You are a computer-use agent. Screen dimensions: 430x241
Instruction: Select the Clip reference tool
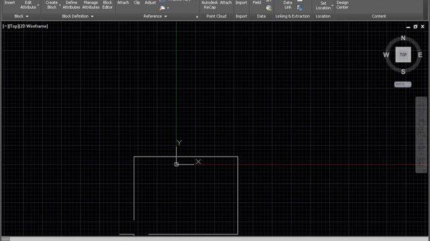(x=137, y=3)
